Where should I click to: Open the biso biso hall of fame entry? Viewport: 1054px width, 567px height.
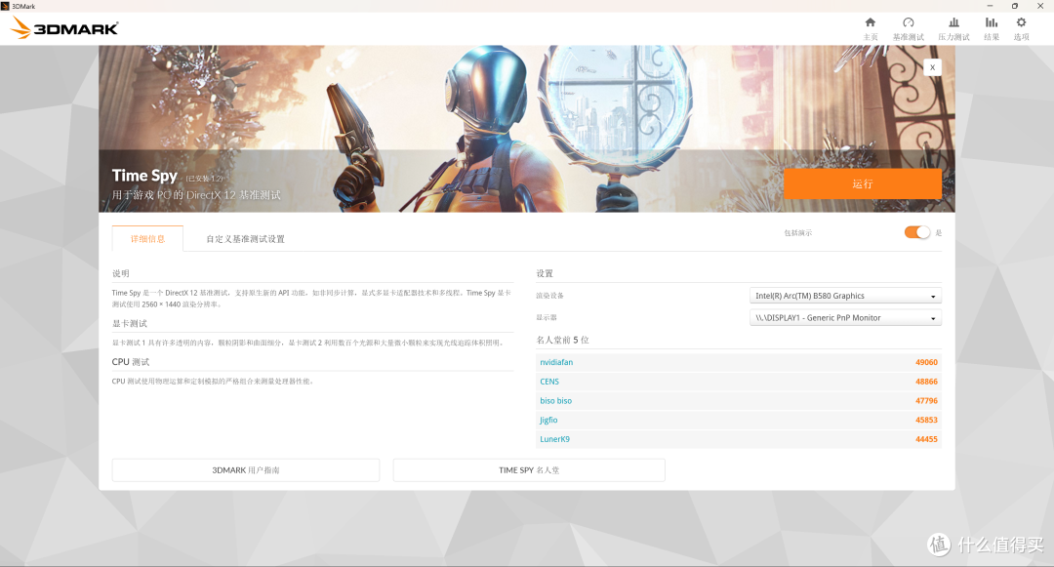point(556,401)
